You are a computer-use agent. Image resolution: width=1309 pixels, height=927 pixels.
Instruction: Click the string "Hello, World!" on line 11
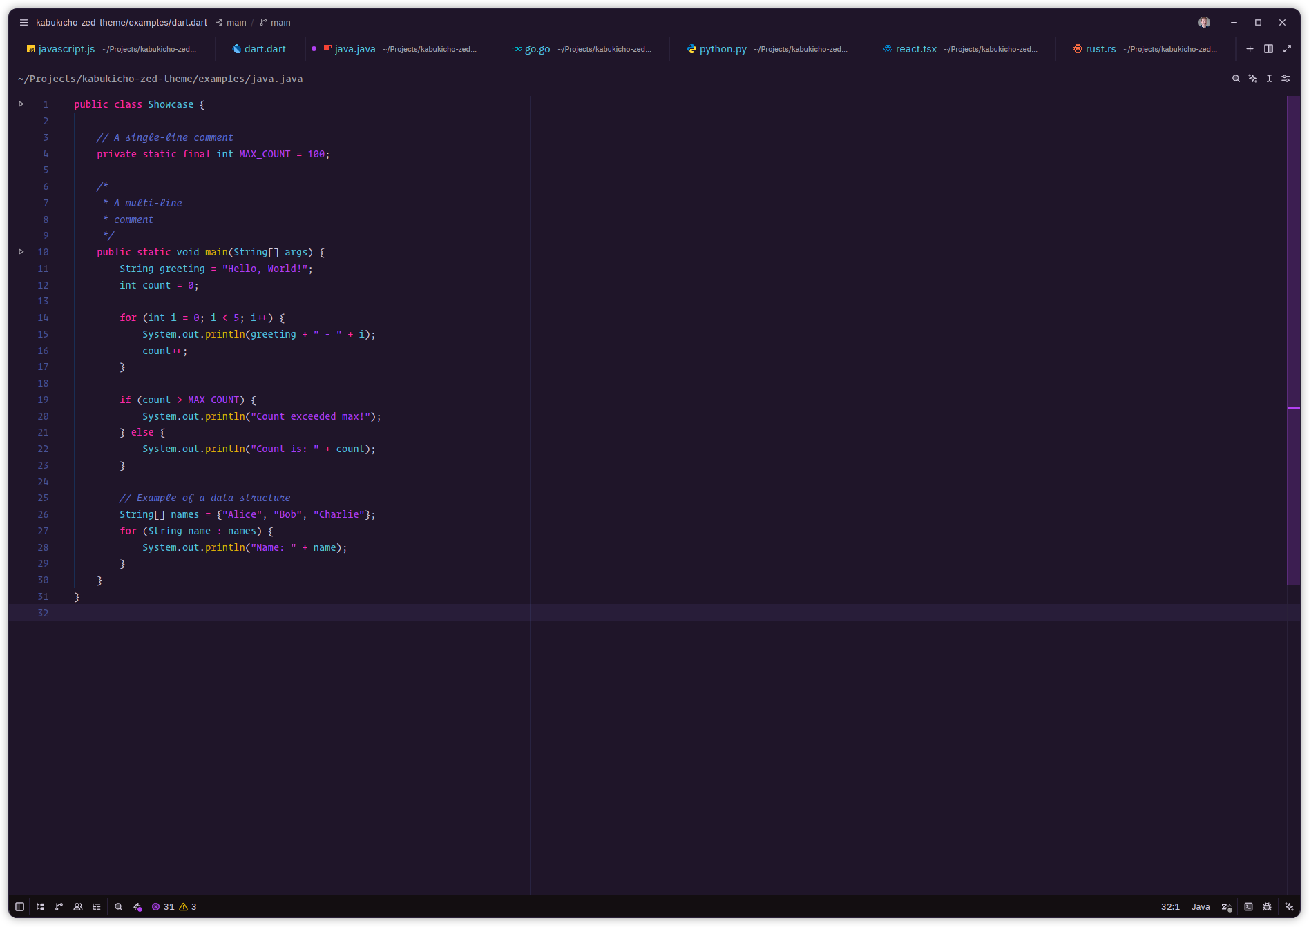[x=265, y=269]
